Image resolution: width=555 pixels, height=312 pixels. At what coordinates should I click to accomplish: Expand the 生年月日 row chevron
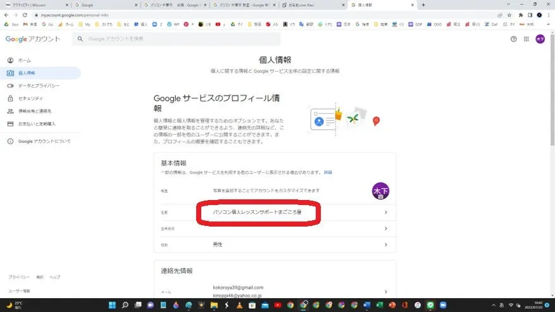pos(385,228)
